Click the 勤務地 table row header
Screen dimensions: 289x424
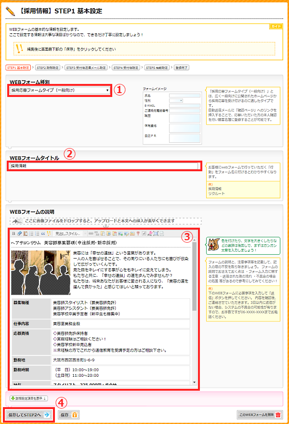[31, 360]
